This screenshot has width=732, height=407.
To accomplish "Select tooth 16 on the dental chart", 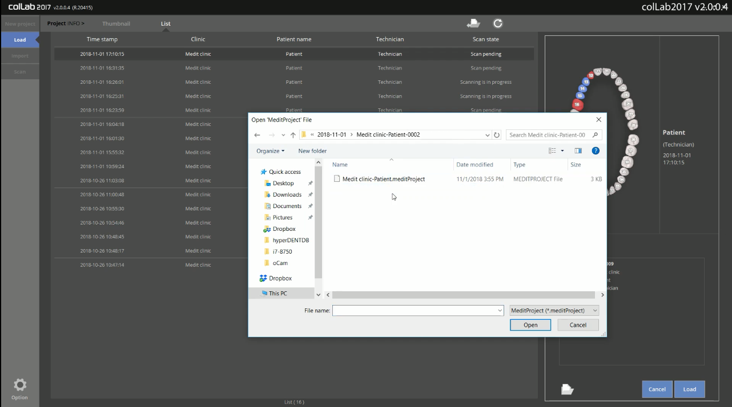I will (x=577, y=104).
